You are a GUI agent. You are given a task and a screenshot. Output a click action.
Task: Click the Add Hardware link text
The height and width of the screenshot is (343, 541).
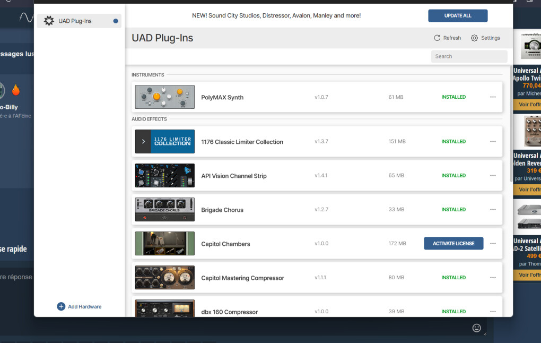84,307
